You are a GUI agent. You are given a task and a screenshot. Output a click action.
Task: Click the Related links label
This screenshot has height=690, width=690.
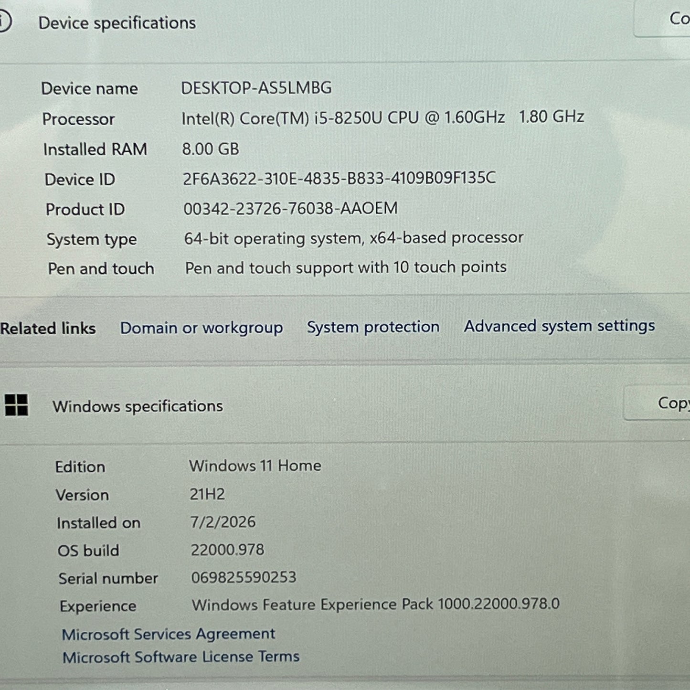click(48, 329)
